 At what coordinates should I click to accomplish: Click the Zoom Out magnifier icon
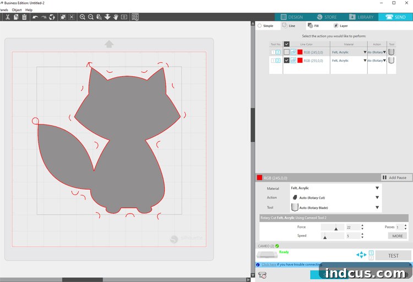(x=91, y=17)
